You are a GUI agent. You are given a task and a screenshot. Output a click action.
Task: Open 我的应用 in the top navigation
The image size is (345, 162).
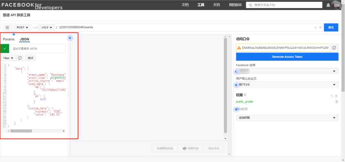click(x=235, y=5)
